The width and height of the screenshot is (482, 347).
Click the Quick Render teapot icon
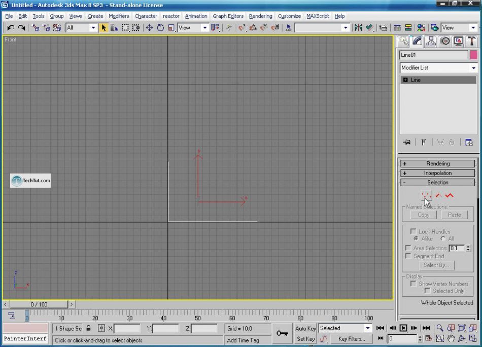434,28
